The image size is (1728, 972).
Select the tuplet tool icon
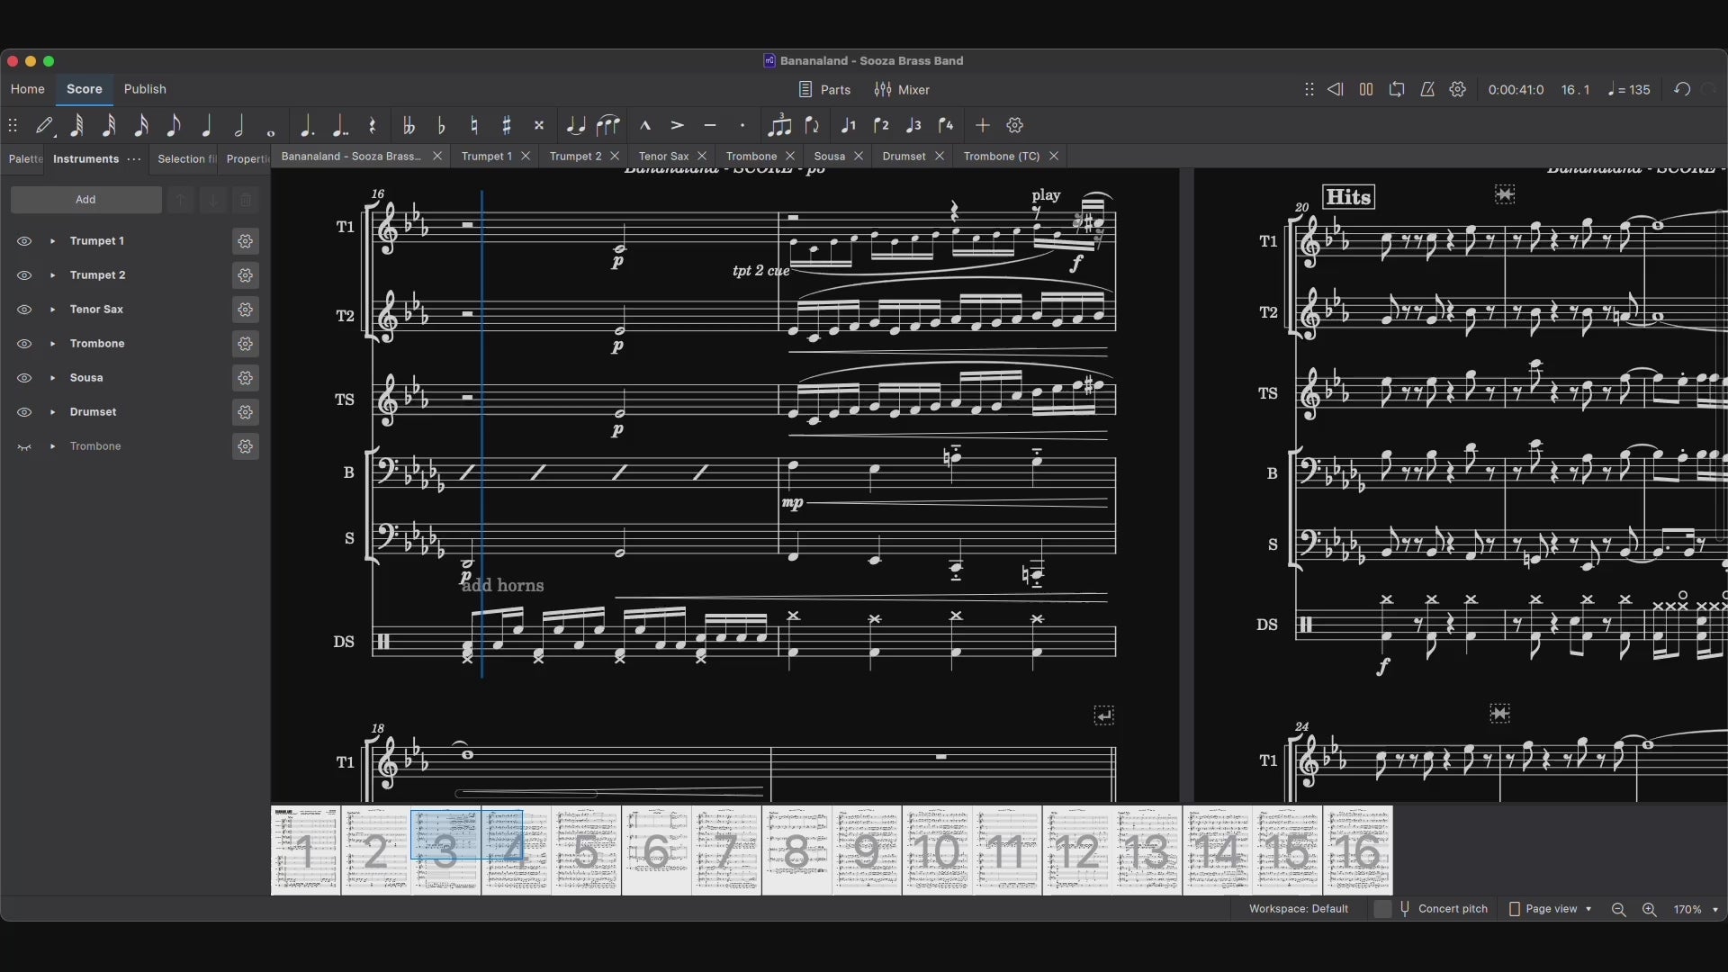point(779,126)
